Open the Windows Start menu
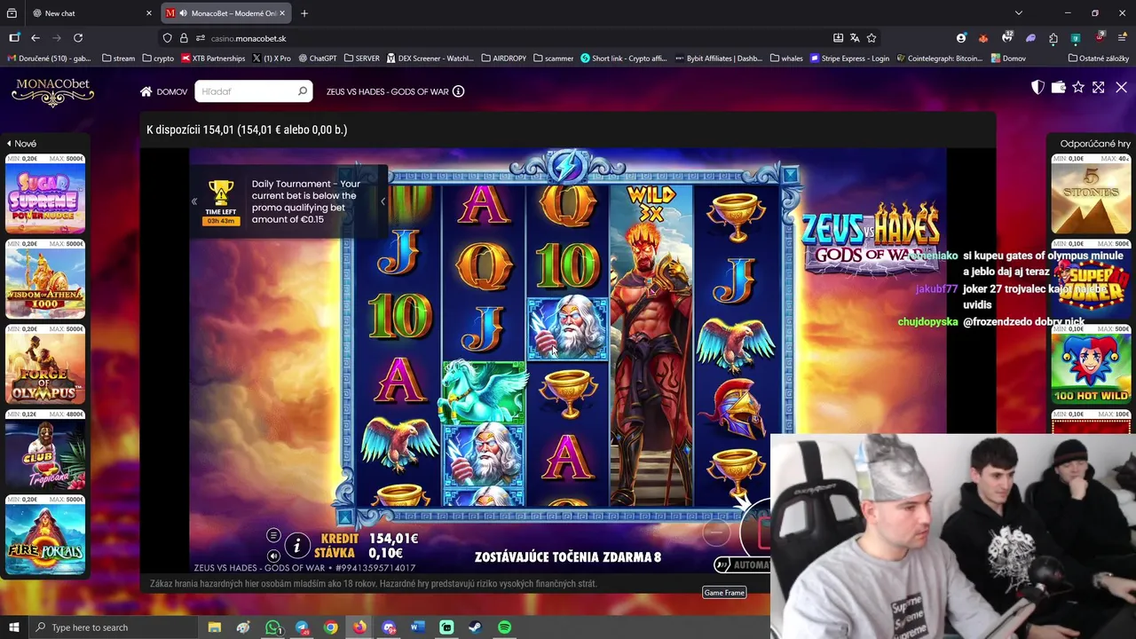The image size is (1136, 639). click(x=13, y=627)
